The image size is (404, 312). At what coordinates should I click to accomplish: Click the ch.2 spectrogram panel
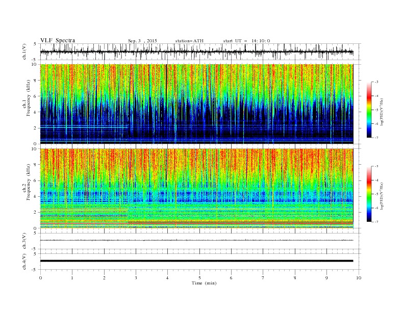[x=196, y=189]
